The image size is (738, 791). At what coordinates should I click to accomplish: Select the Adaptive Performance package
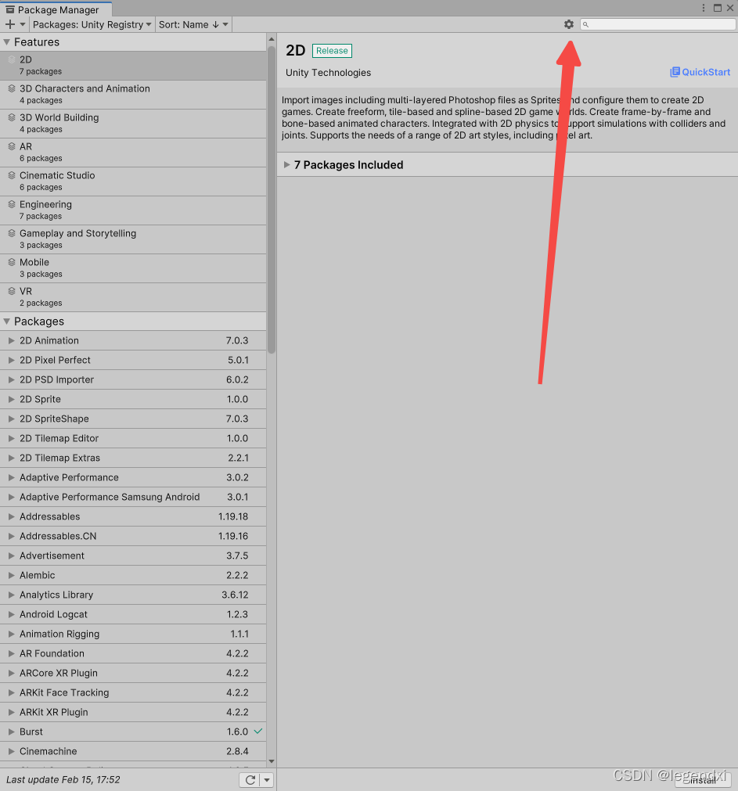[x=133, y=477]
